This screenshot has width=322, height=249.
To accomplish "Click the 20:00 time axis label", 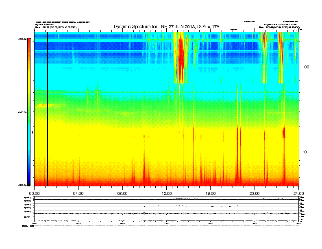I will (x=255, y=194).
